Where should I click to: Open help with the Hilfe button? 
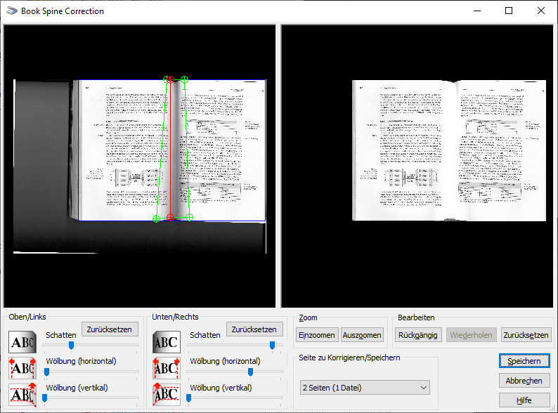click(524, 400)
